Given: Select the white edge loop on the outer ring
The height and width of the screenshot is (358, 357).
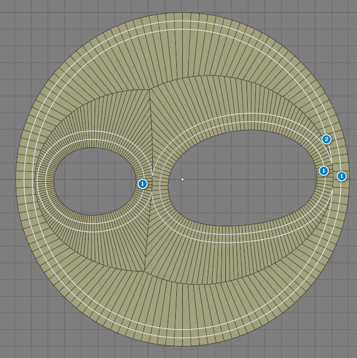Looking at the screenshot, I should click(x=182, y=21).
